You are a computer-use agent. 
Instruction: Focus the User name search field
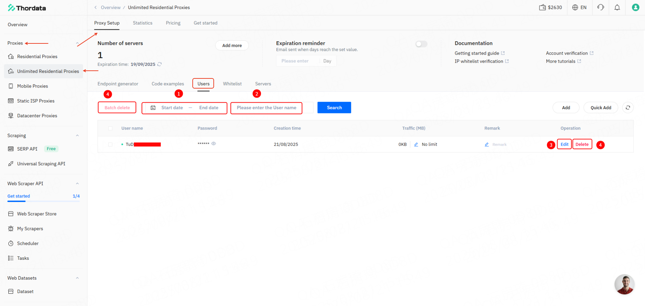272,107
